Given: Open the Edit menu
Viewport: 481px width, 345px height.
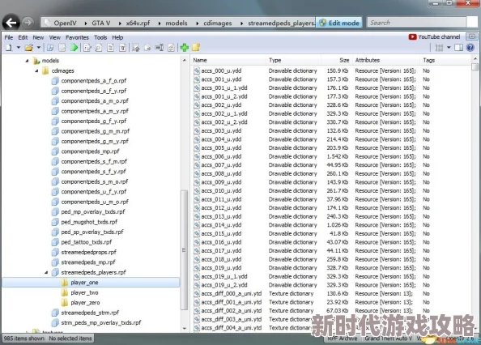Looking at the screenshot, I should pos(23,37).
